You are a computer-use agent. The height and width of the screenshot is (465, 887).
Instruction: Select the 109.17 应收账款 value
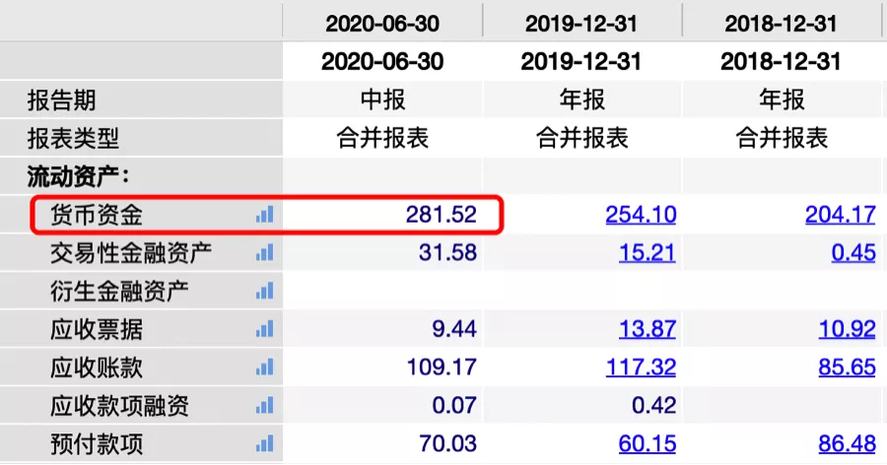tap(442, 367)
